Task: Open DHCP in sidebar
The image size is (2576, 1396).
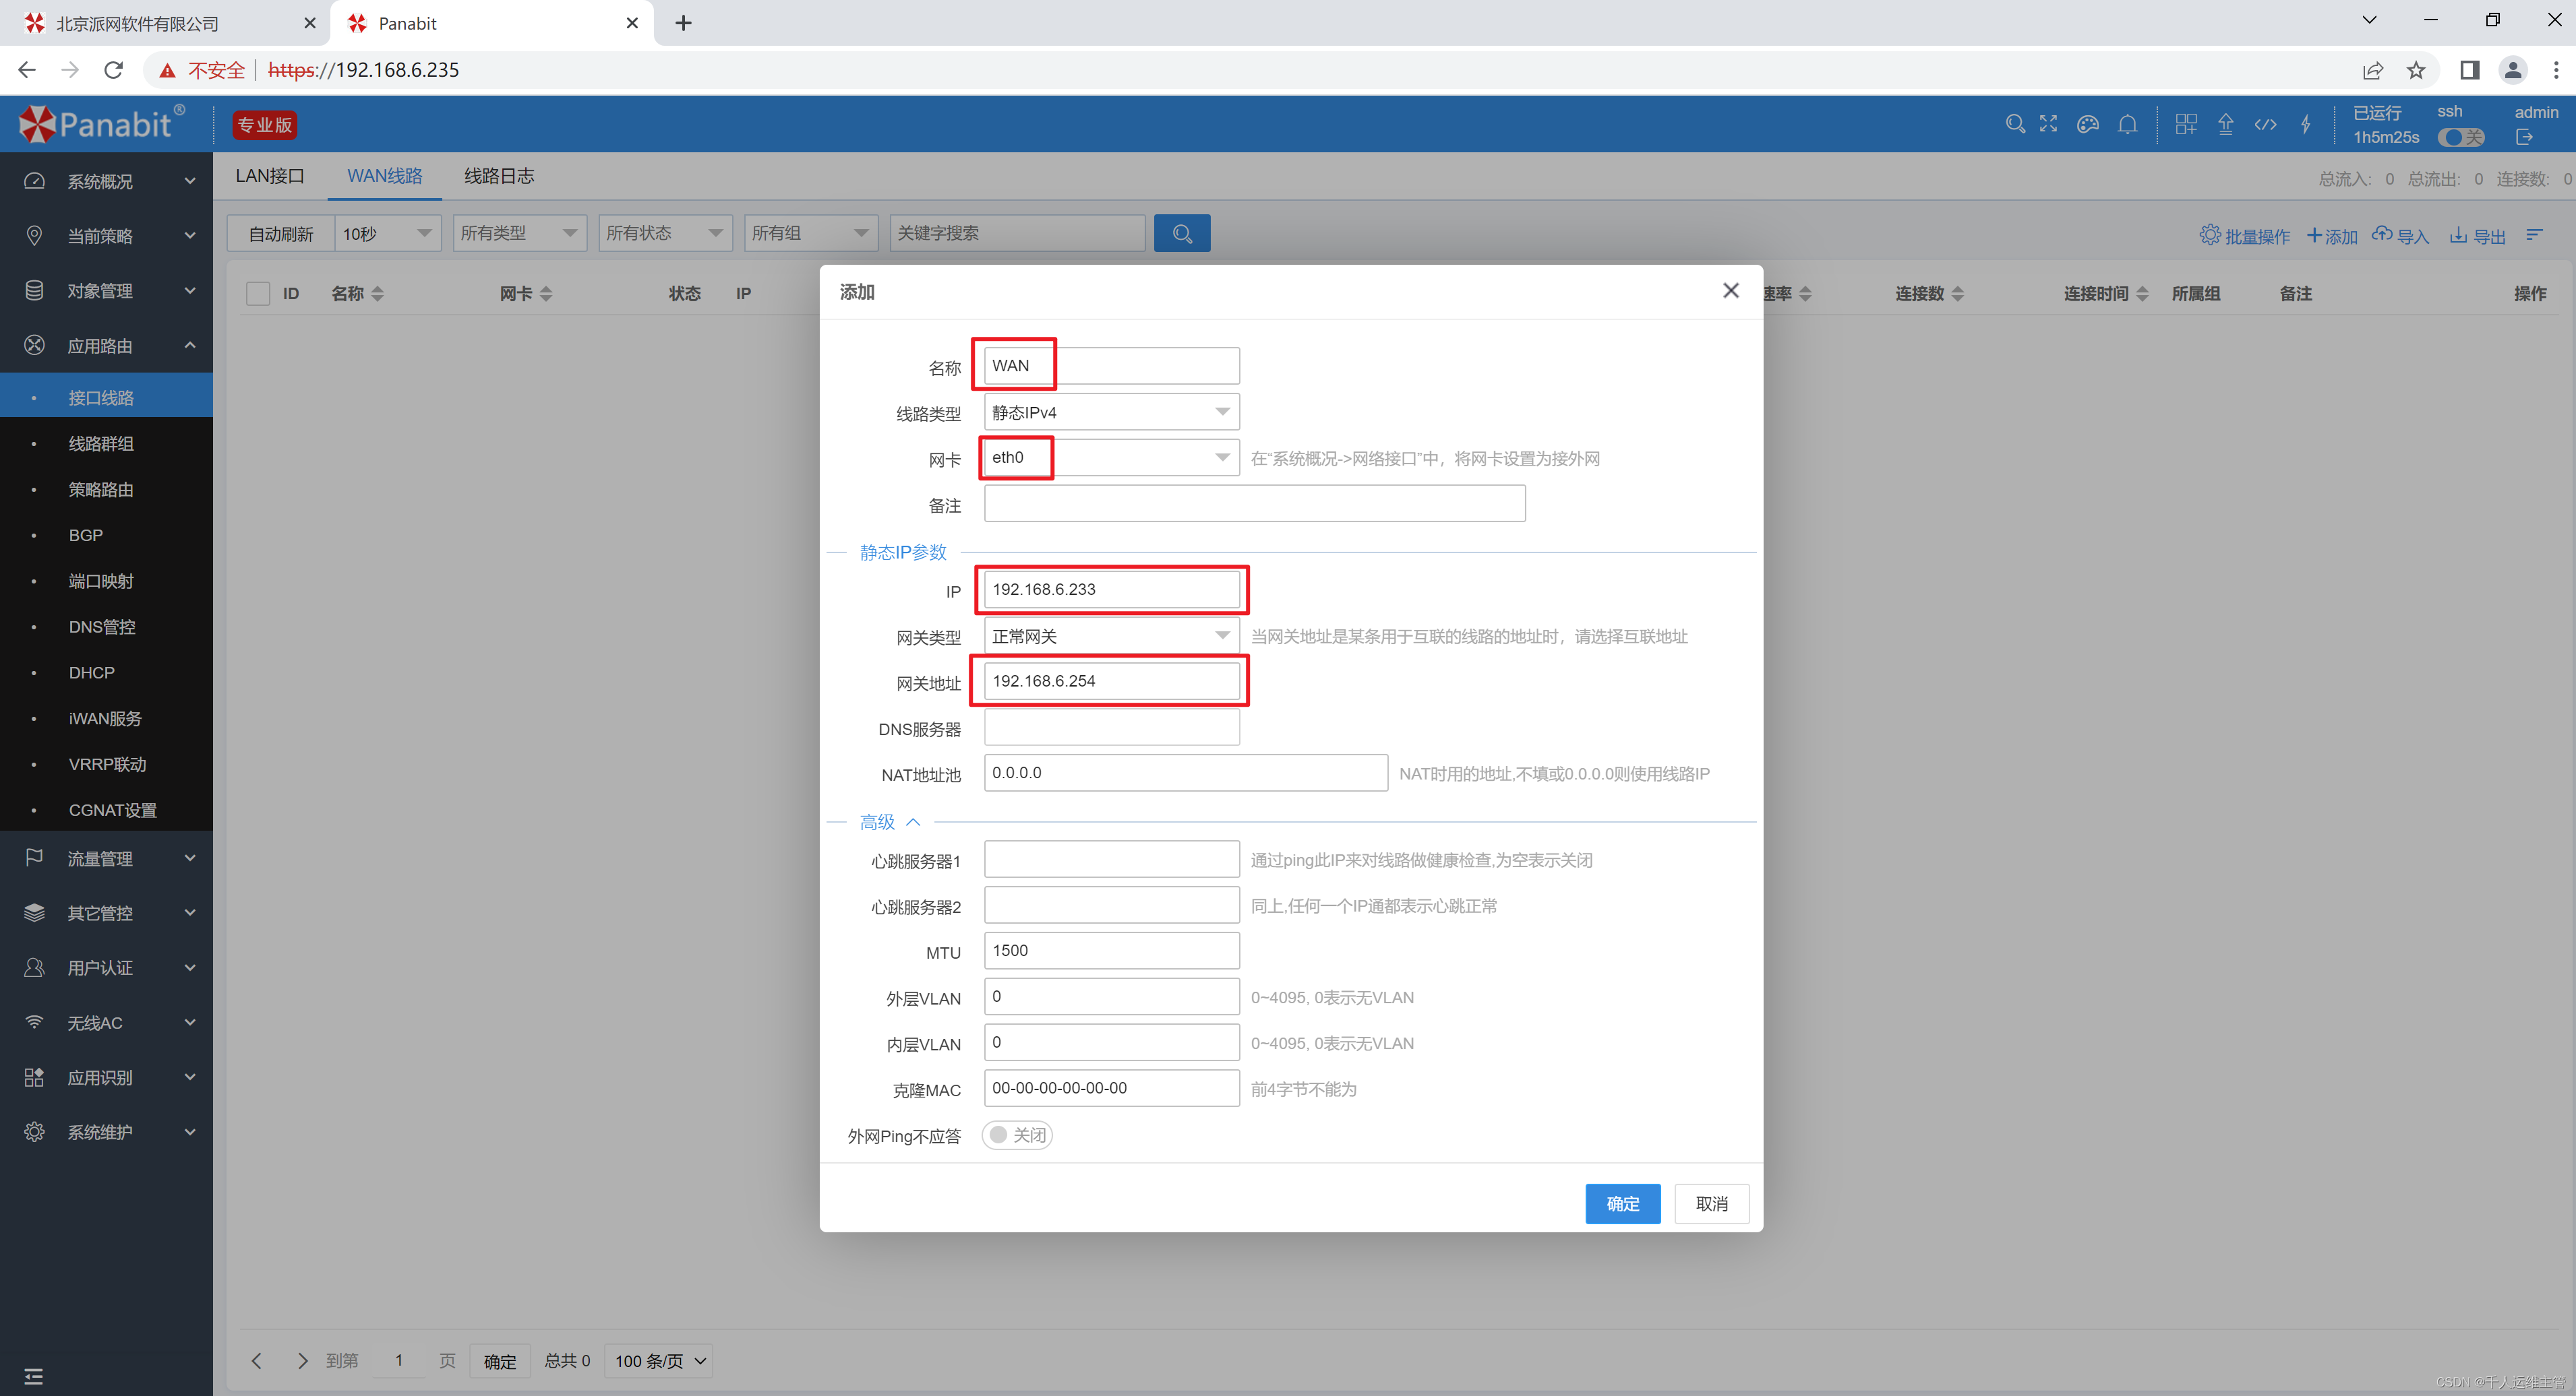Action: [92, 672]
